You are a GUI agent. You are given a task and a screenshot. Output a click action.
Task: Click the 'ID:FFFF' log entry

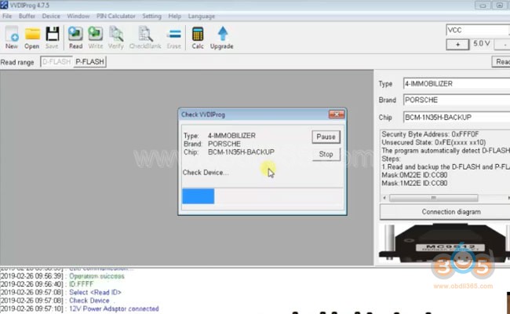coord(82,284)
